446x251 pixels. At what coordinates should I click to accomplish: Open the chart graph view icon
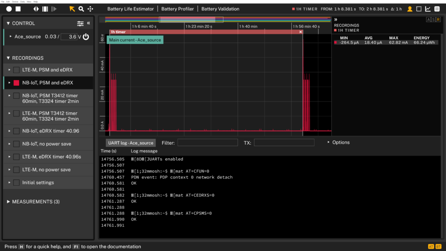pyautogui.click(x=428, y=9)
